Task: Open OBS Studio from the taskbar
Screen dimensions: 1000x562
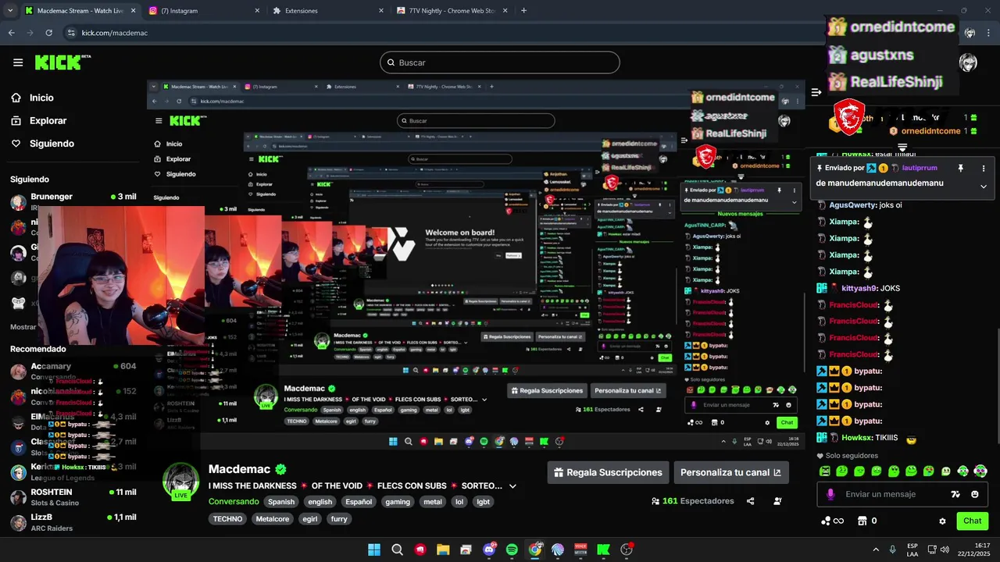Action: [x=626, y=550]
